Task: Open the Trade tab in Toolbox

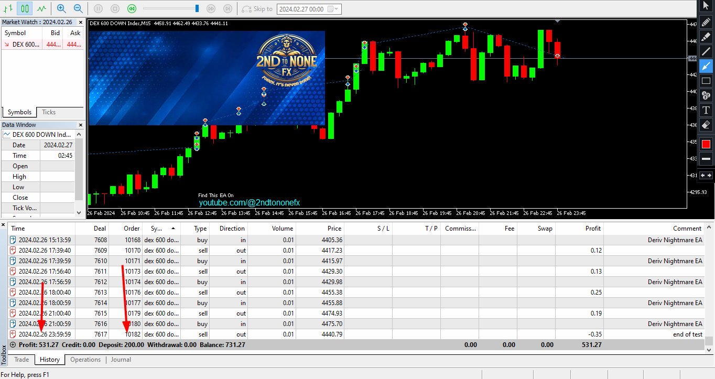Action: point(21,360)
